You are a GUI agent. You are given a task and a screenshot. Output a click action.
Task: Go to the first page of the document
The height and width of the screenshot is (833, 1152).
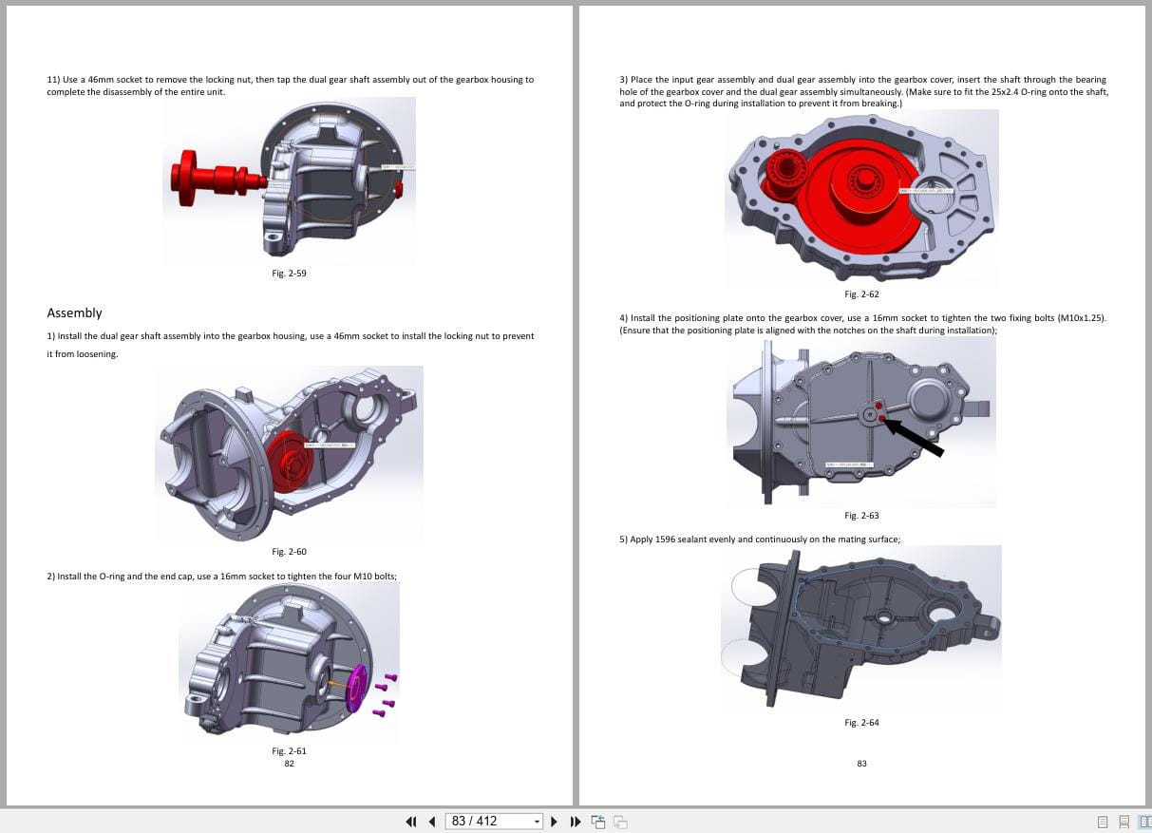pos(411,821)
